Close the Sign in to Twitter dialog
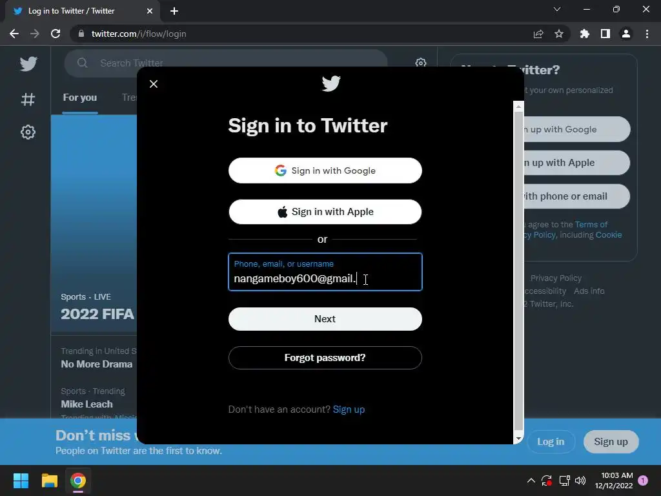This screenshot has width=661, height=496. pos(154,84)
